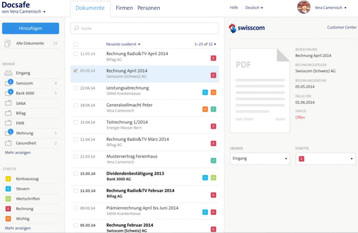Click the Gesundheit folder icon

pos(8,143)
